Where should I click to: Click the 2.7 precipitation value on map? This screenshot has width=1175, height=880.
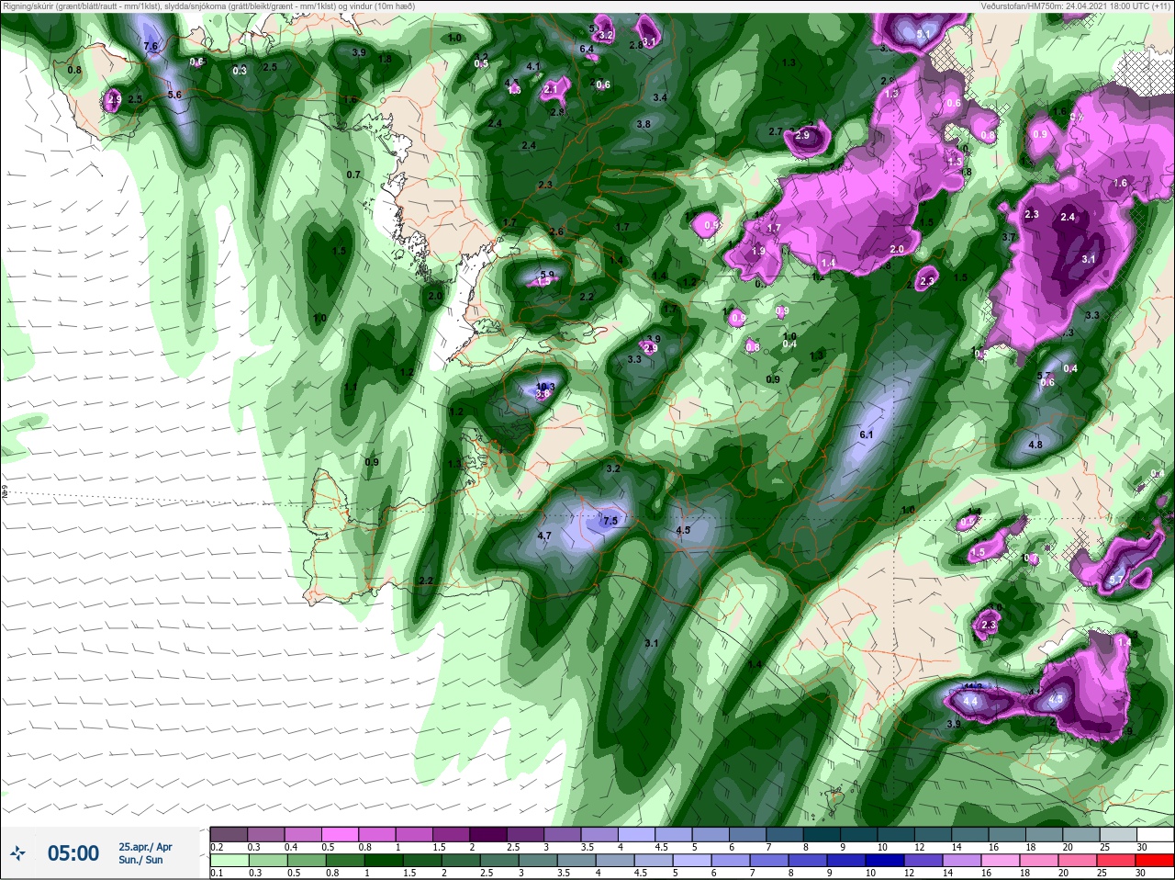[x=776, y=131]
